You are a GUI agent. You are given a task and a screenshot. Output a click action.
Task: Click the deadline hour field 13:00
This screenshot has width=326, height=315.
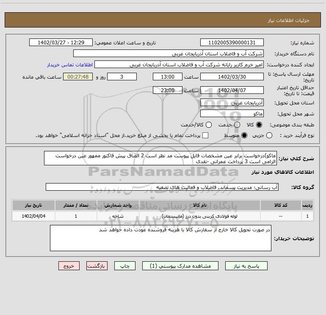pos(168,77)
